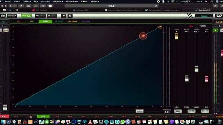This screenshot has height=125, width=223.
Task: Open Safari share icon
Action: 215,6
